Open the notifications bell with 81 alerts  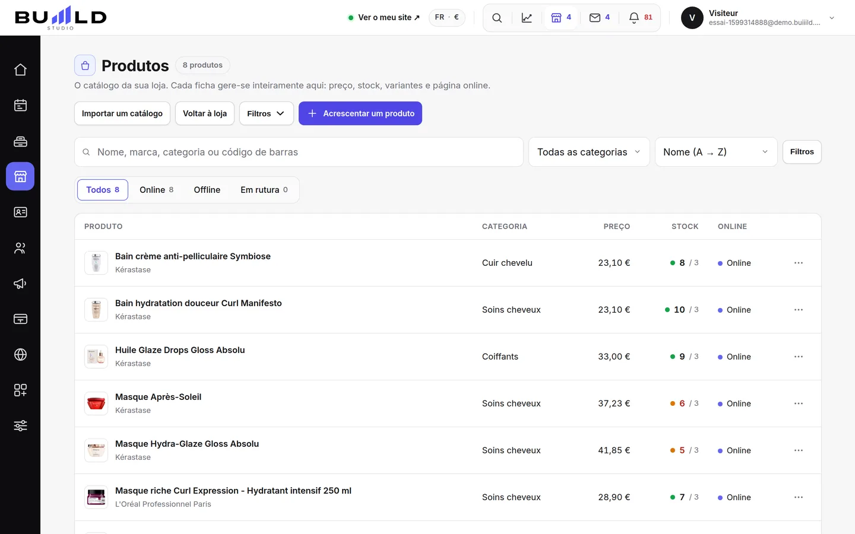(641, 18)
